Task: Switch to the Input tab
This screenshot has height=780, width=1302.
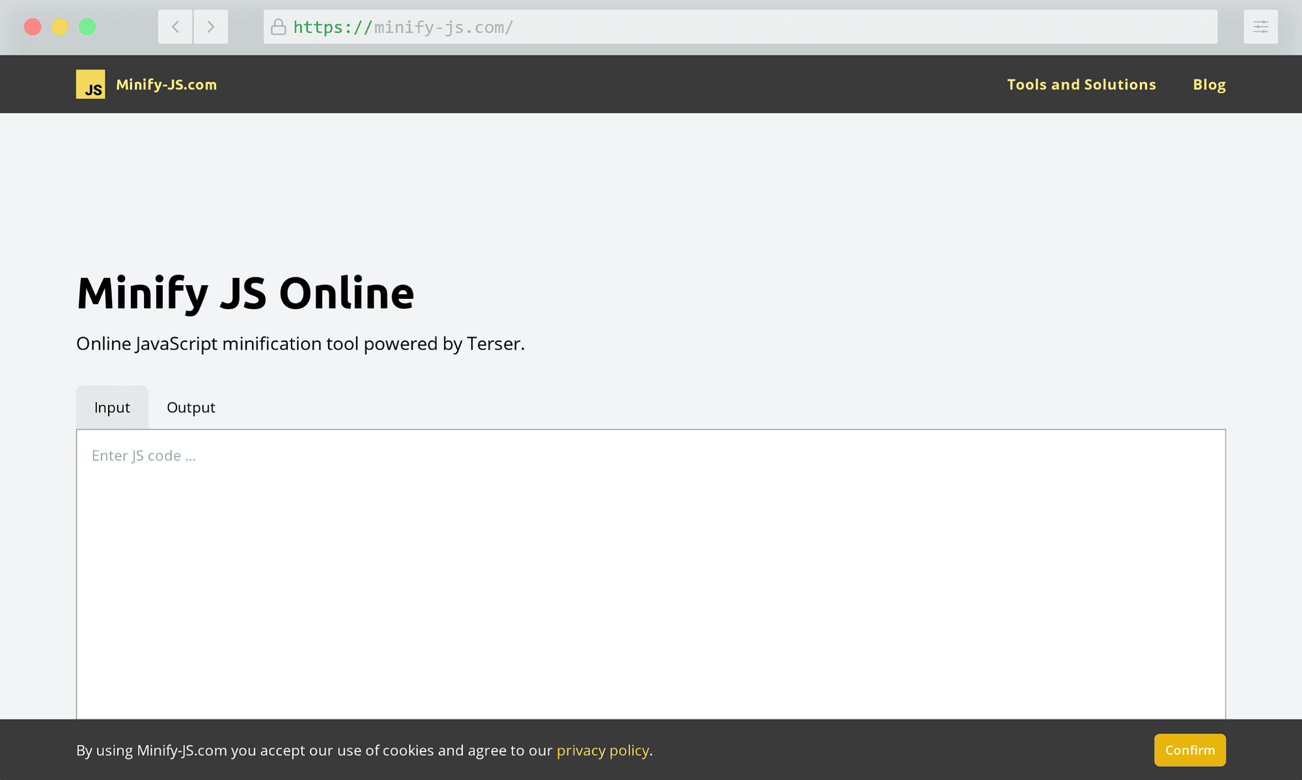Action: pos(112,407)
